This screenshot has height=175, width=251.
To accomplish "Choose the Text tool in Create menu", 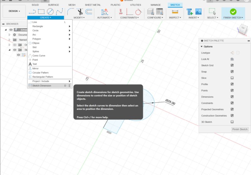I will click(35, 64).
